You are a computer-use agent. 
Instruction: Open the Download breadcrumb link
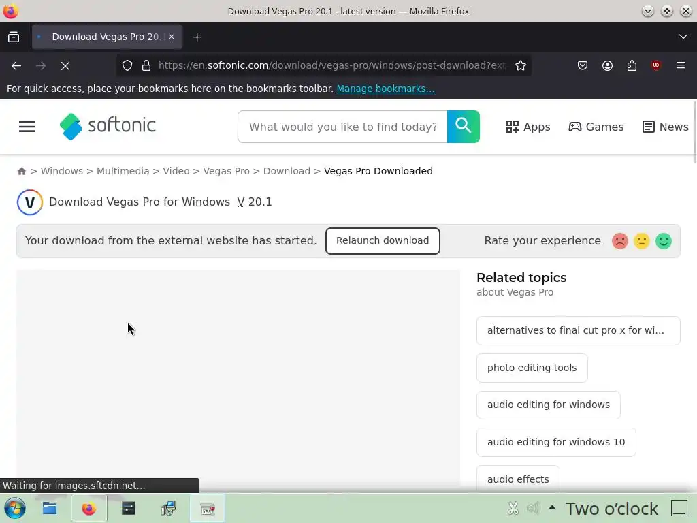pyautogui.click(x=287, y=171)
